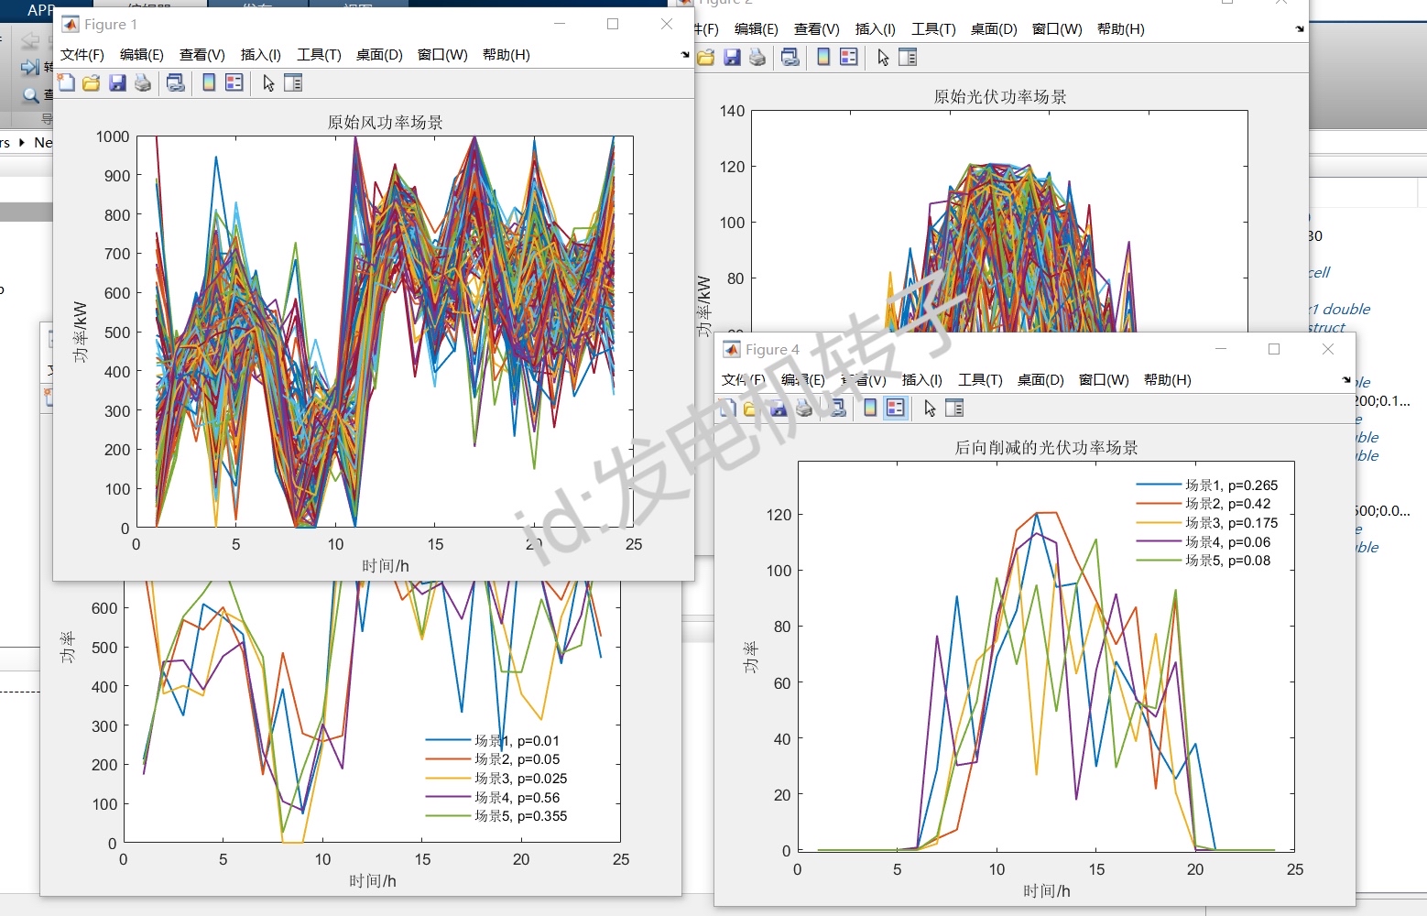Click Link Plot icon in Figure 4 toolbar
Viewport: 1427px width, 916px height.
coord(837,409)
